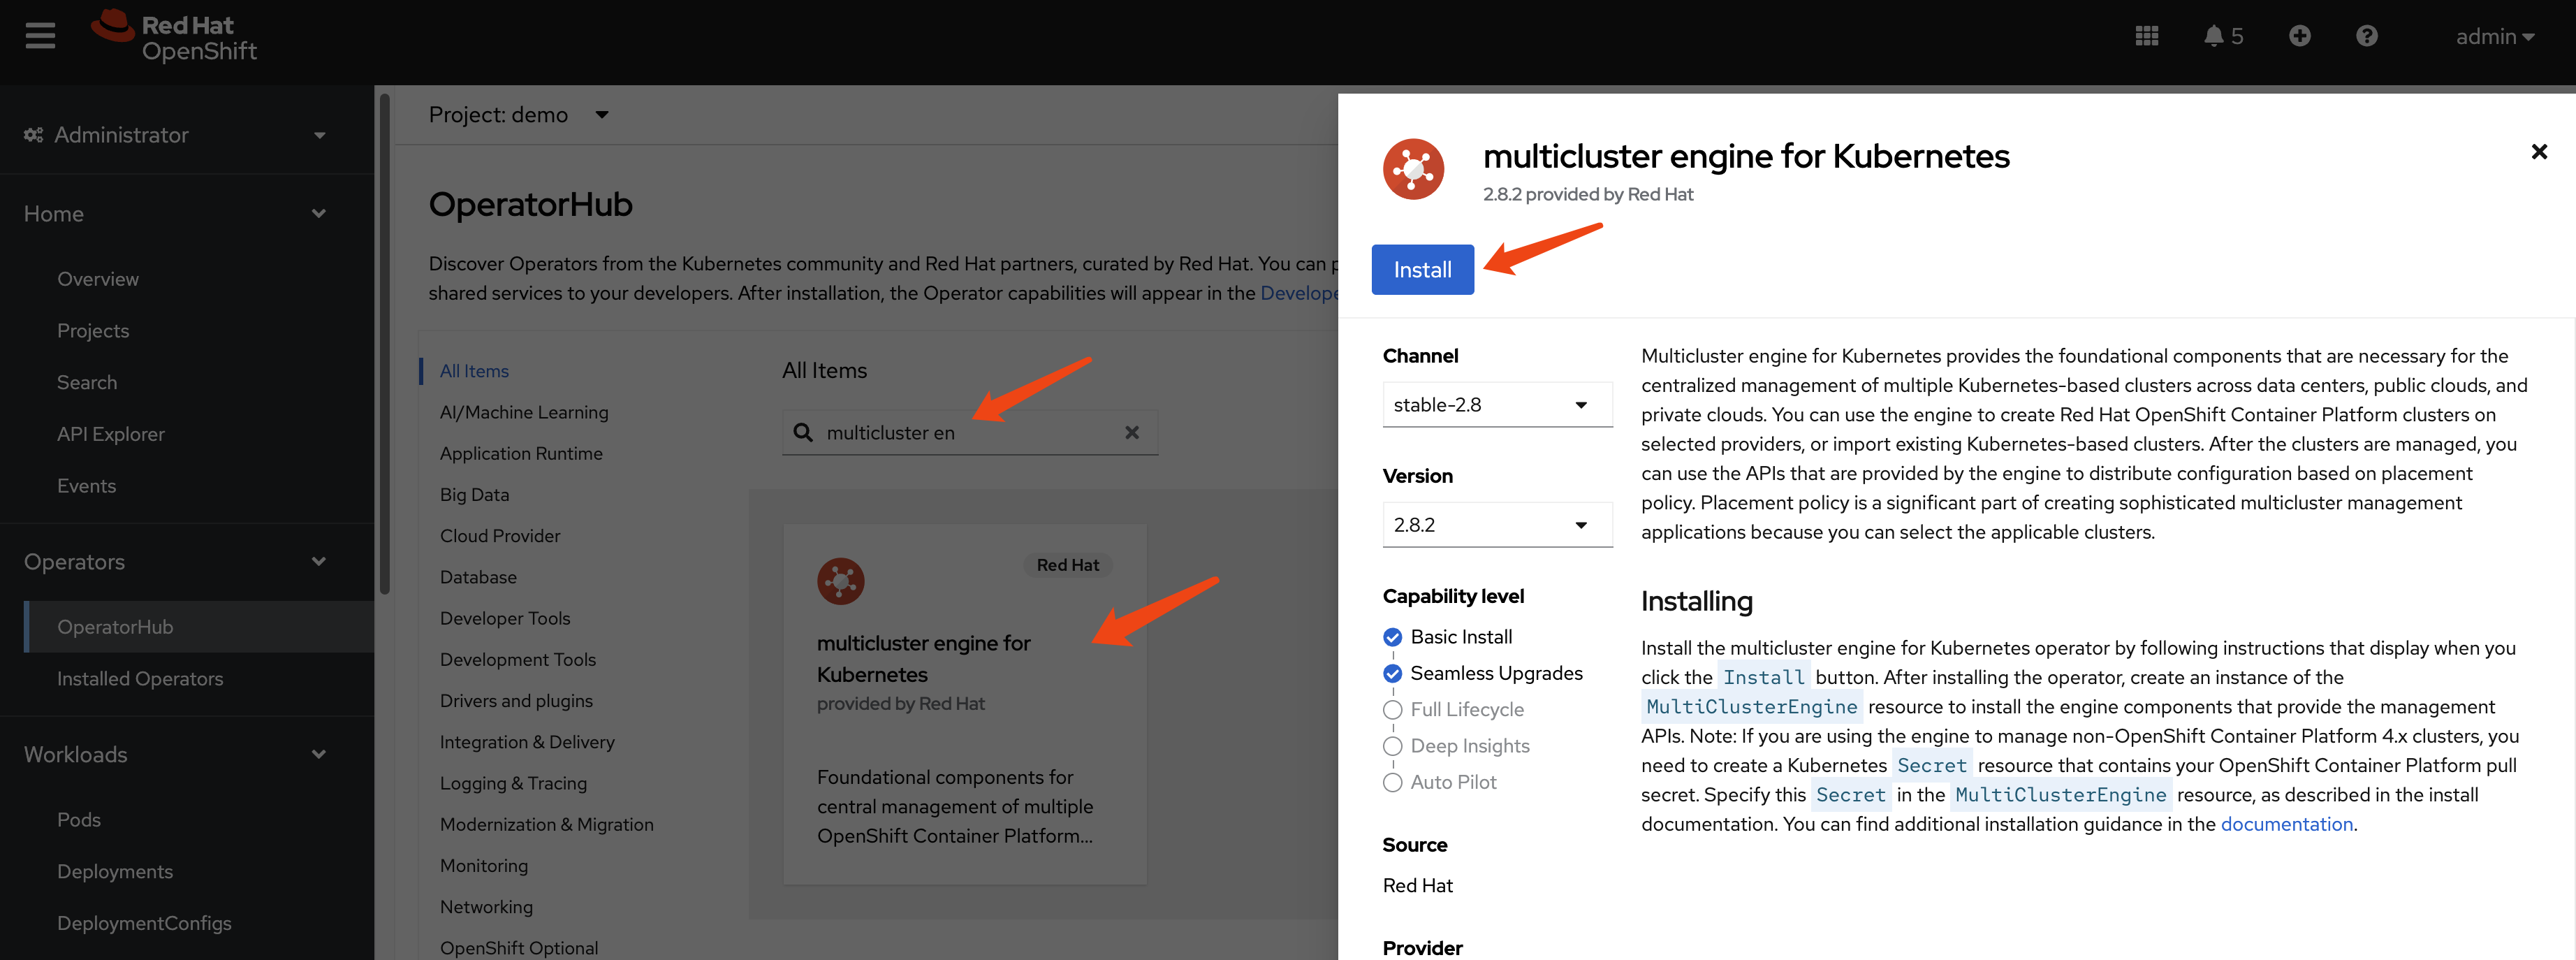Viewport: 2576px width, 960px height.
Task: Click the Auto Pilot capability indicator
Action: (x=1392, y=783)
